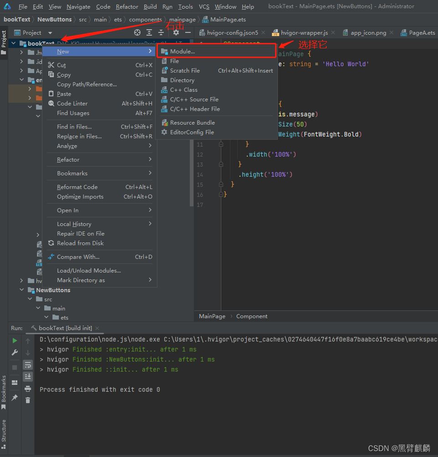Viewport: 438px width, 457px height.
Task: Open build settings wrench icon
Action: pyautogui.click(x=15, y=352)
